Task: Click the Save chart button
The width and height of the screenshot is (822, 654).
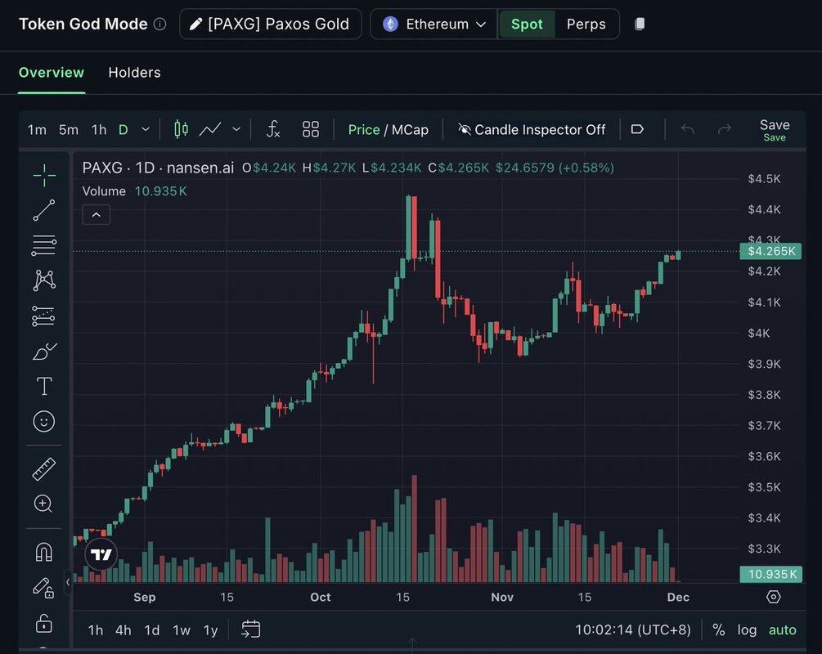Action: click(x=774, y=129)
